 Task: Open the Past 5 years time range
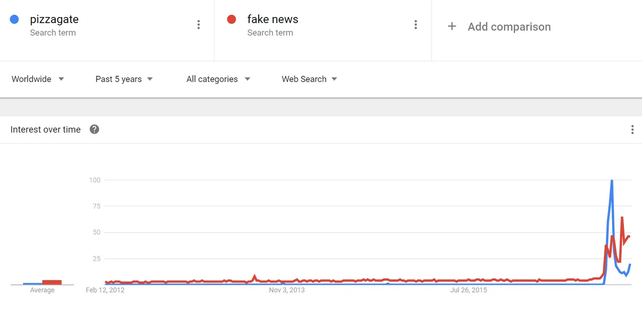click(124, 79)
